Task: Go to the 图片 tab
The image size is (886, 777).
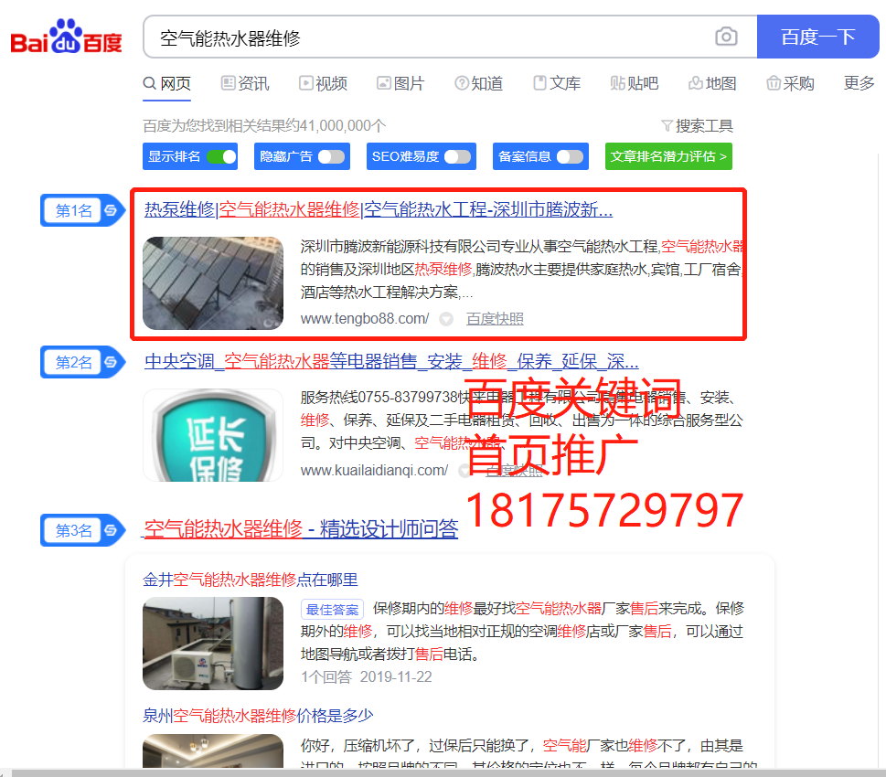Action: (x=400, y=83)
